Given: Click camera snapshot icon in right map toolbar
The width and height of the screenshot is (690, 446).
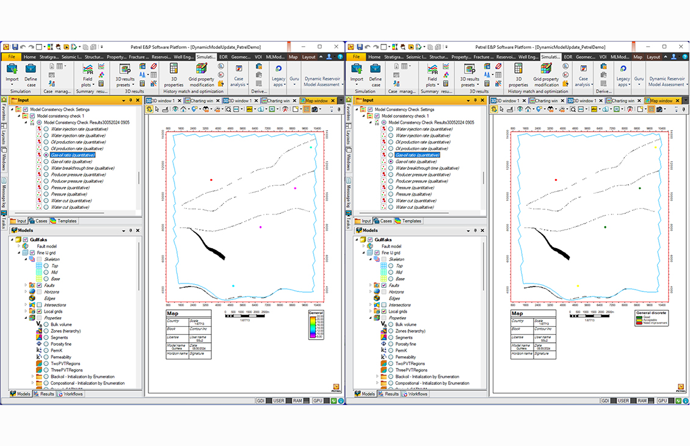Looking at the screenshot, I should (659, 109).
